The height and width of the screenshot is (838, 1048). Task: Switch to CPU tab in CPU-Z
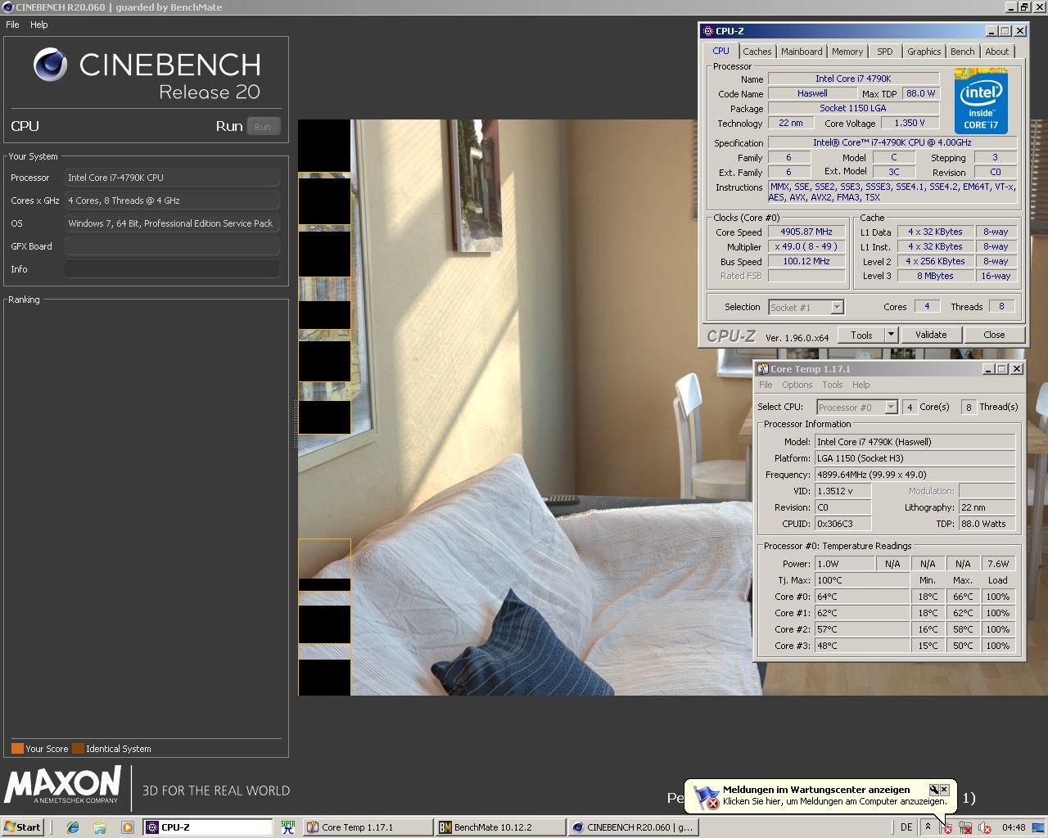720,51
